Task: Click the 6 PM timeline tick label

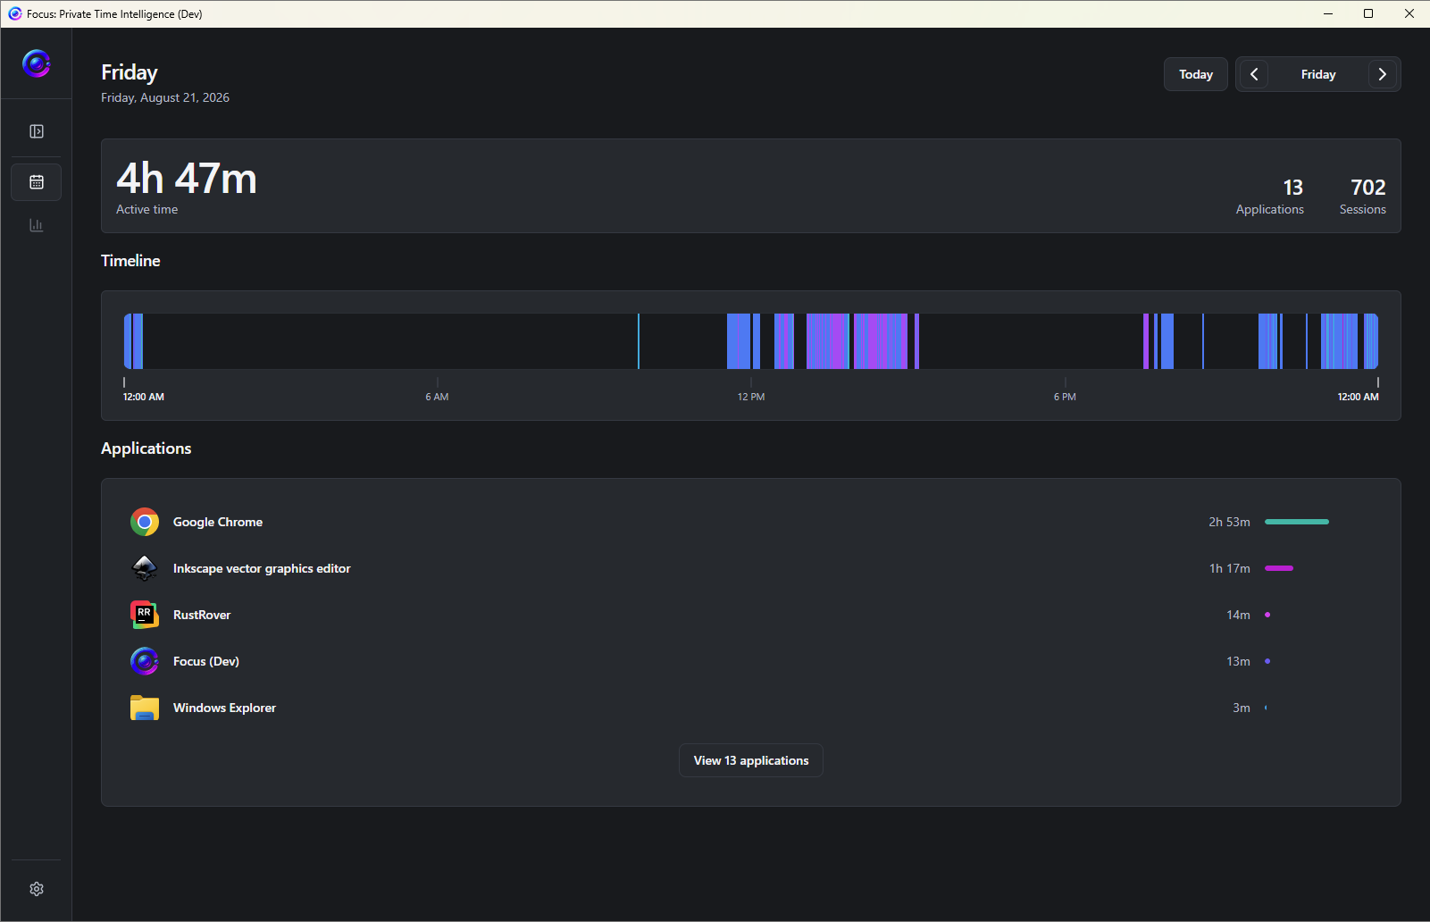Action: click(1065, 397)
